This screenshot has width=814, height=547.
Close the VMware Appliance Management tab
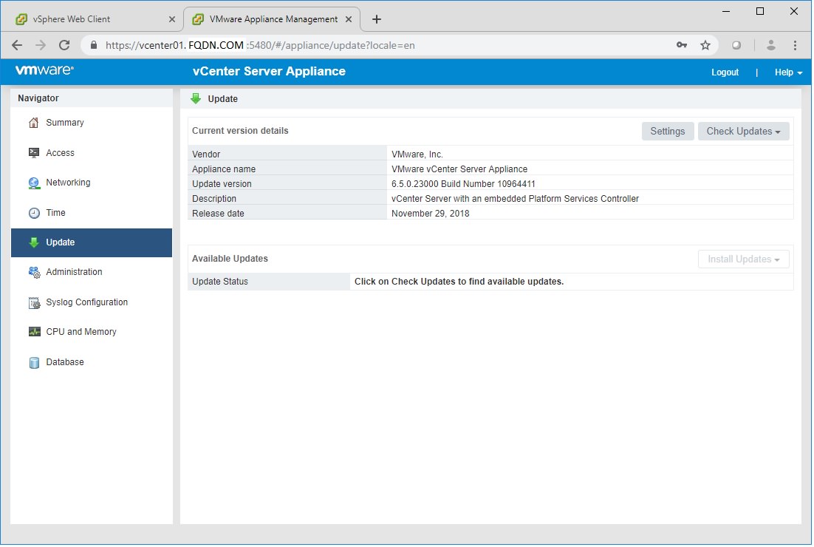[349, 19]
